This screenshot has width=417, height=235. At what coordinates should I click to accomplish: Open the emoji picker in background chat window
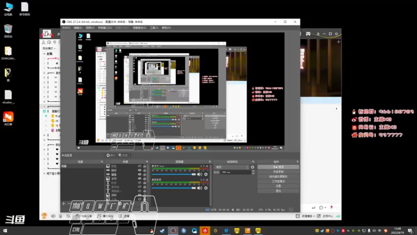click(x=321, y=207)
